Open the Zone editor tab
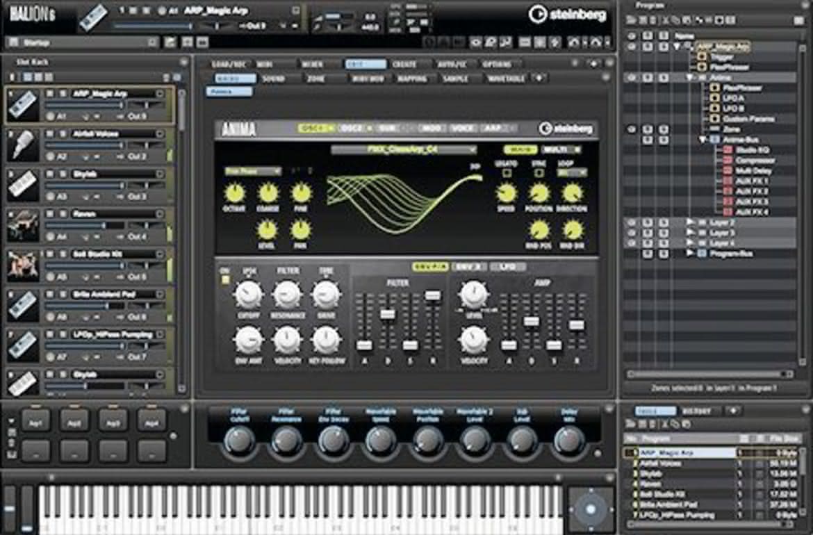The image size is (813, 535). (x=315, y=79)
